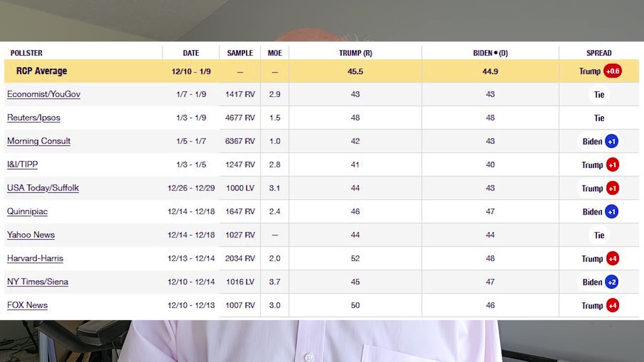Screen dimensions: 644x362
Task: Click the 4677 RV sample cell
Action: [240, 118]
